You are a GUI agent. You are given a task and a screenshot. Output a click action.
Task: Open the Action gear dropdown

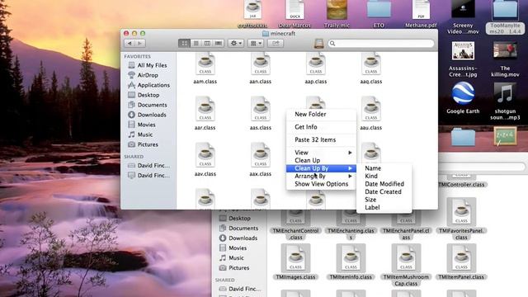pos(236,43)
